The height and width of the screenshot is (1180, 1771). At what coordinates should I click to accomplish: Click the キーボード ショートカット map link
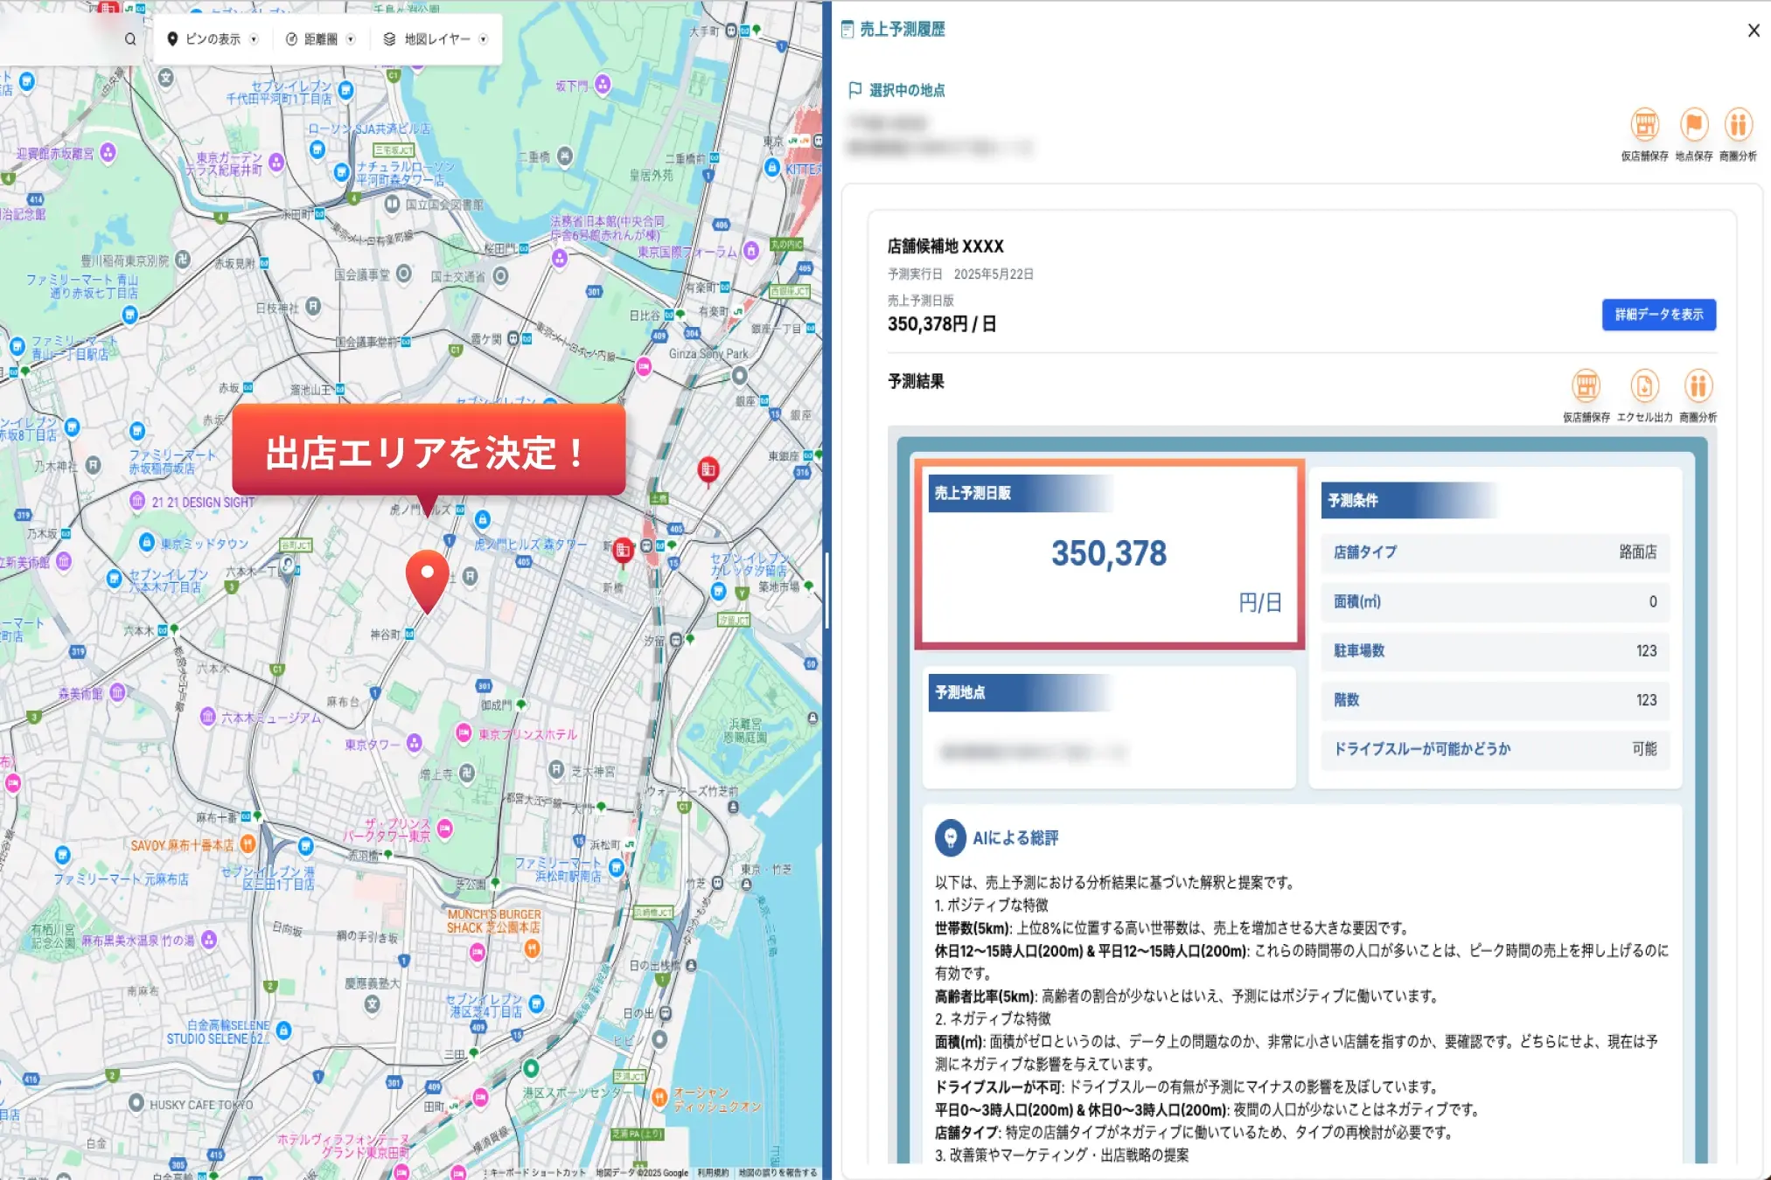pos(537,1173)
